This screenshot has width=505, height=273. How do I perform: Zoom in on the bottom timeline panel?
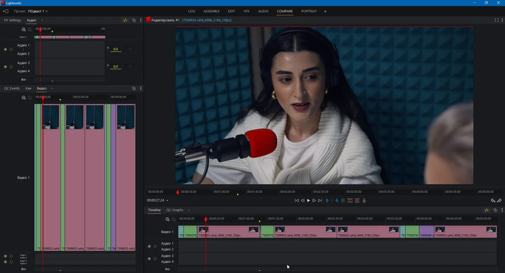point(168,219)
